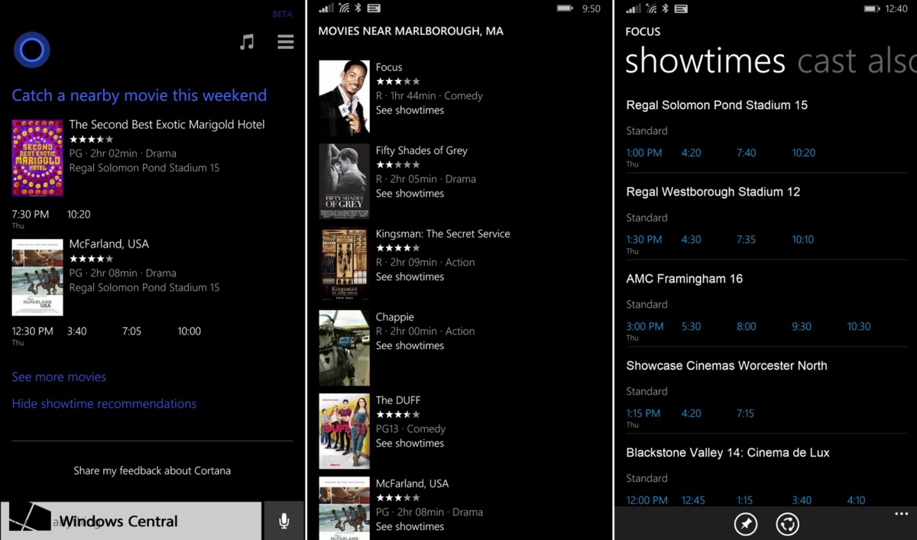917x540 pixels.
Task: Open the McFarland, USA poster in Cortana
Action: [37, 277]
